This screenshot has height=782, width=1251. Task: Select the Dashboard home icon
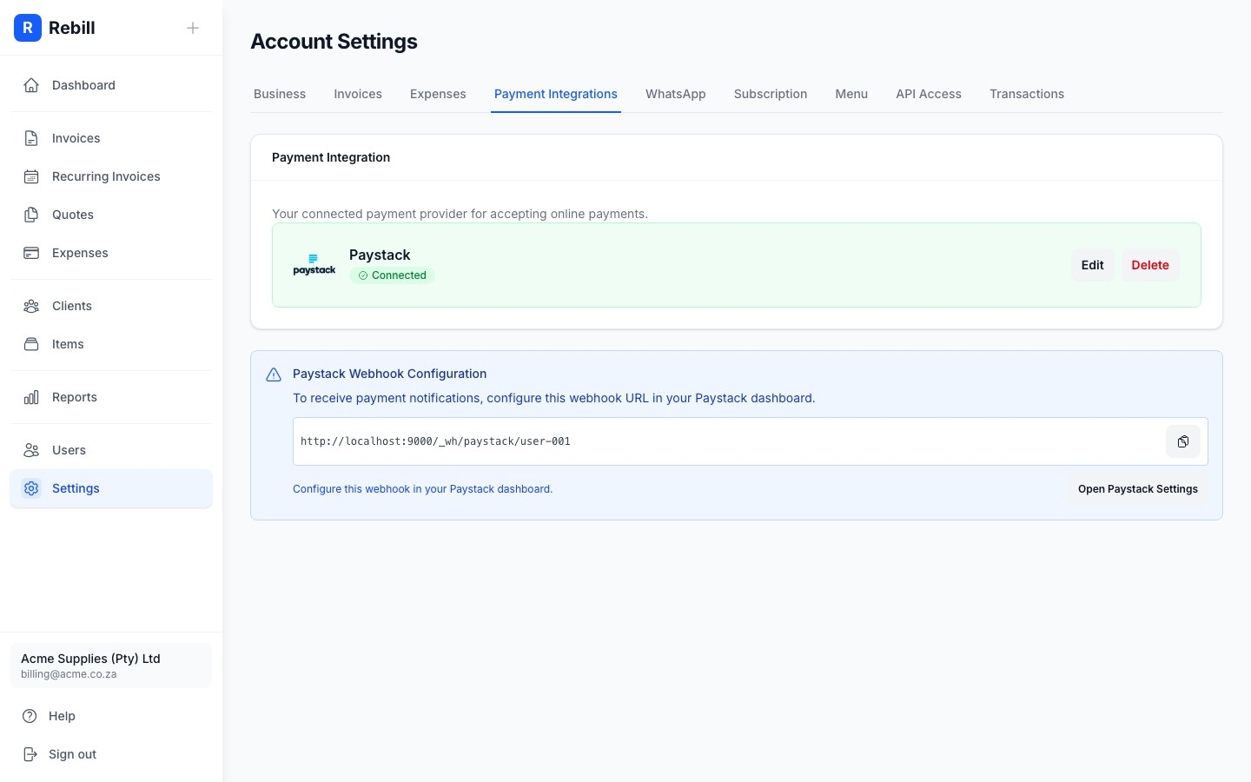(31, 84)
